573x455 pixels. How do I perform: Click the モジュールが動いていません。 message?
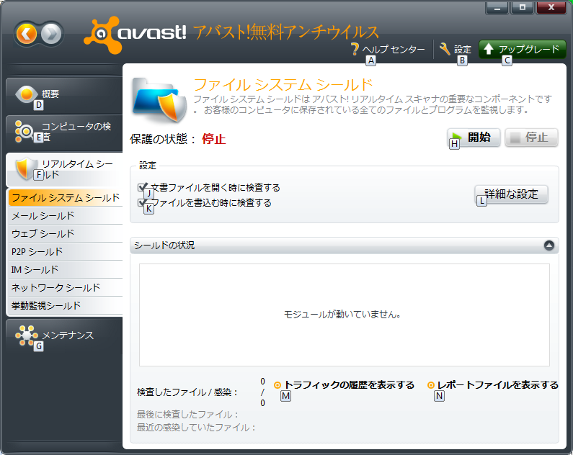tap(342, 315)
